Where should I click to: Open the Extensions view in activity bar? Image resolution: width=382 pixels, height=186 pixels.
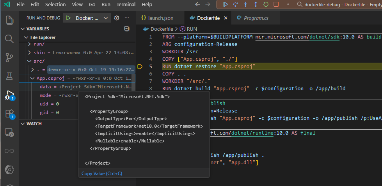pyautogui.click(x=9, y=114)
